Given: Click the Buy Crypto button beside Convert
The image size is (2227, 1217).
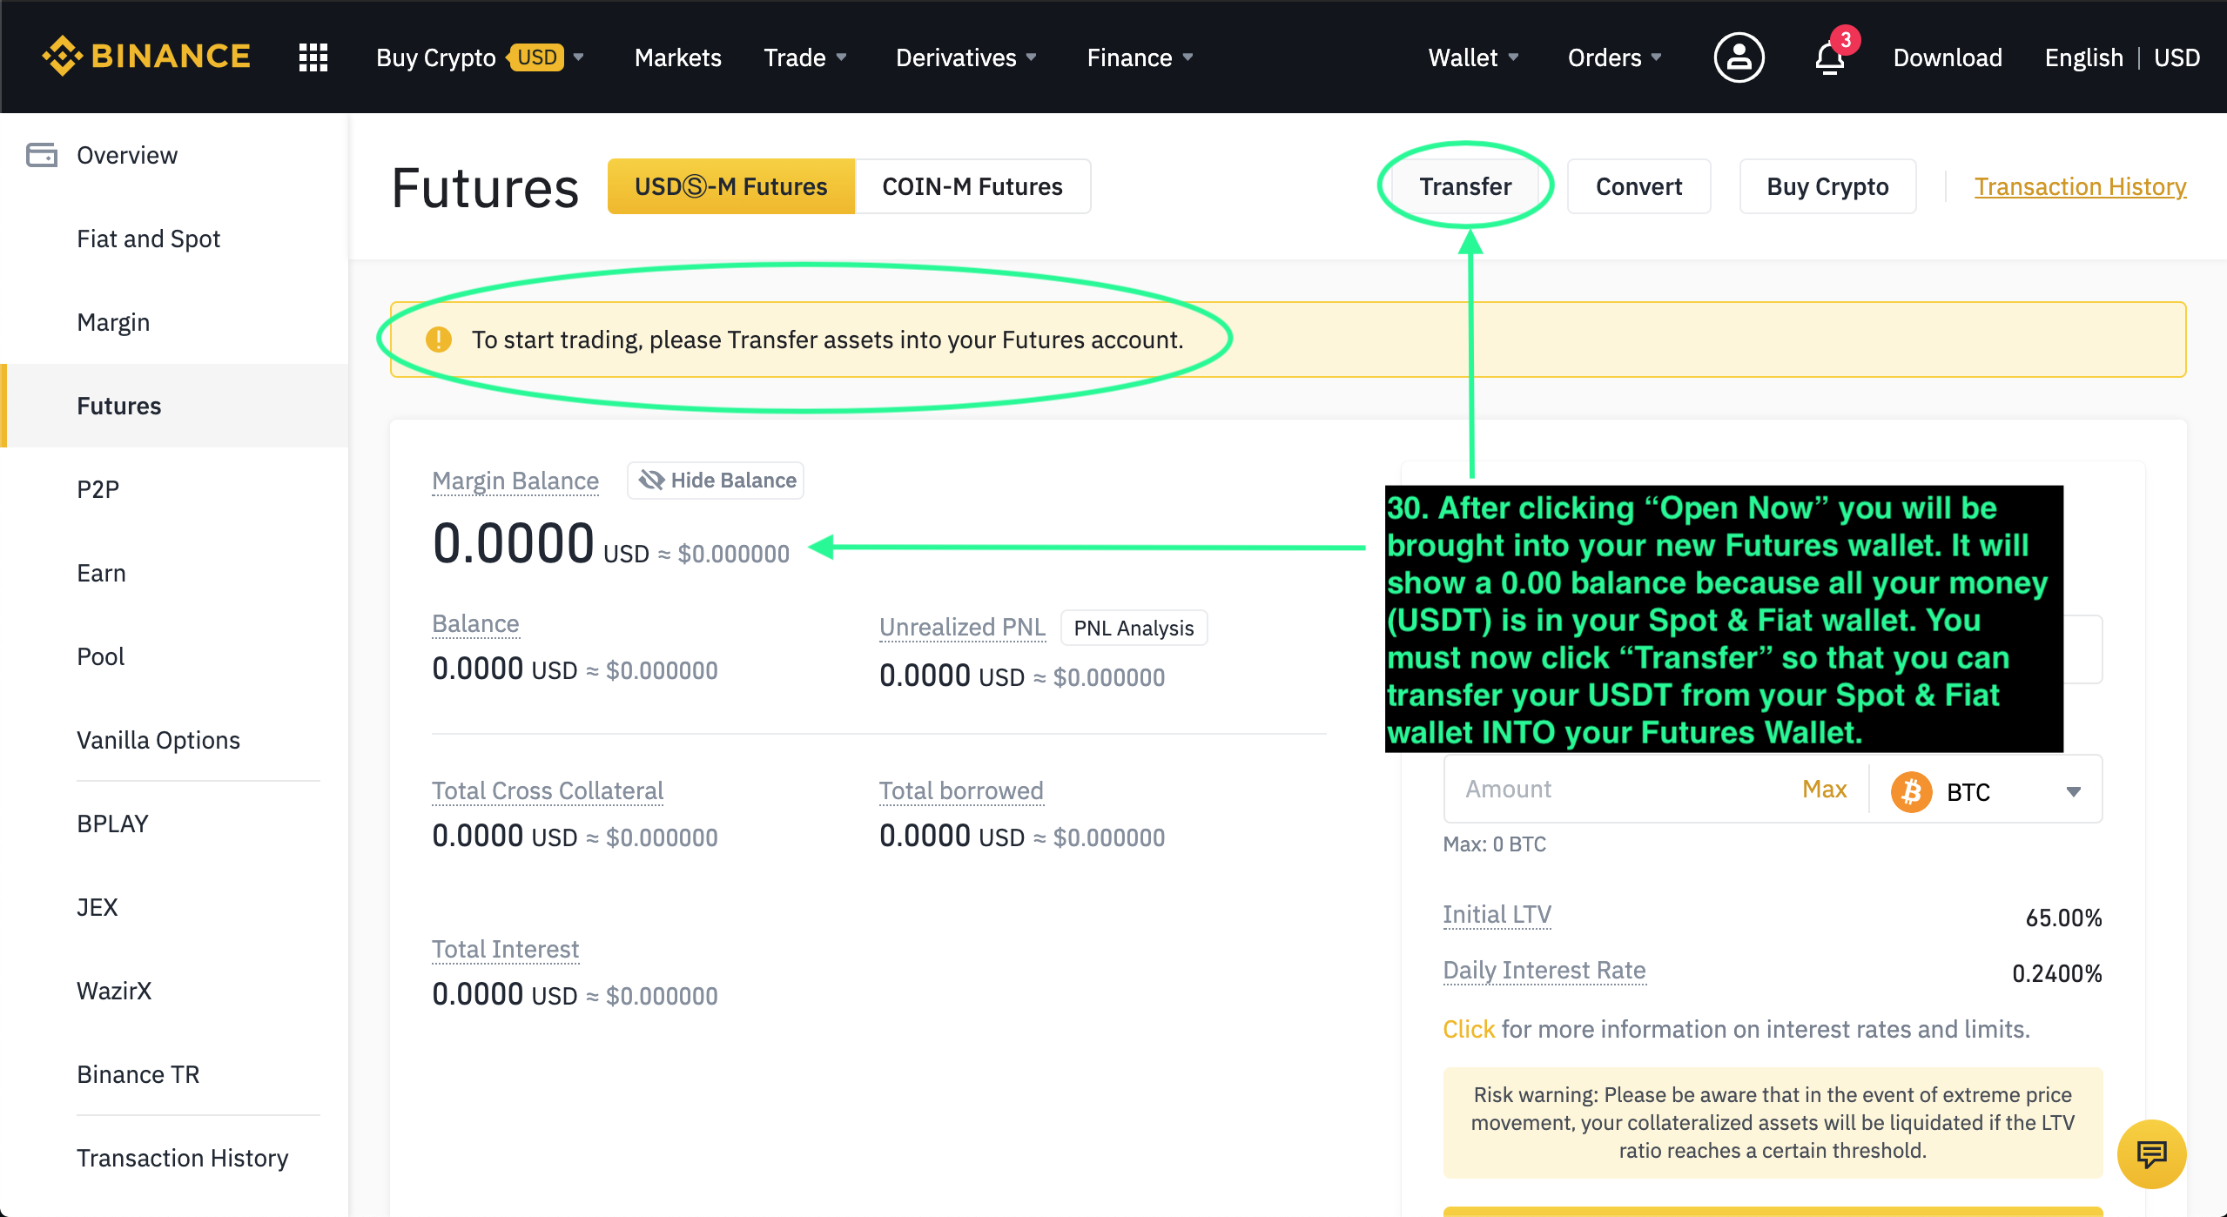Looking at the screenshot, I should 1827,186.
